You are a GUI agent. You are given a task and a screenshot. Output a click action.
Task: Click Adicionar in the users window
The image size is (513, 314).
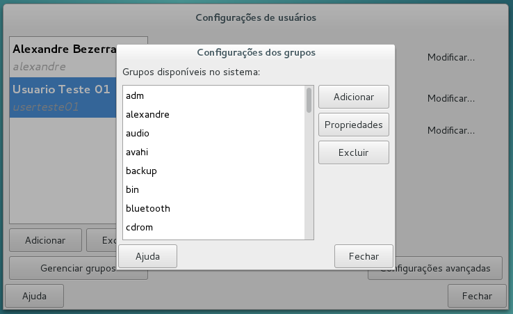point(45,240)
